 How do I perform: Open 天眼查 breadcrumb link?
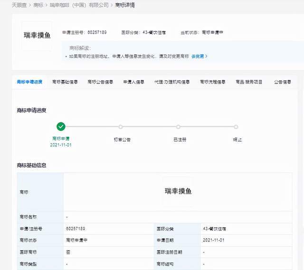point(19,5)
